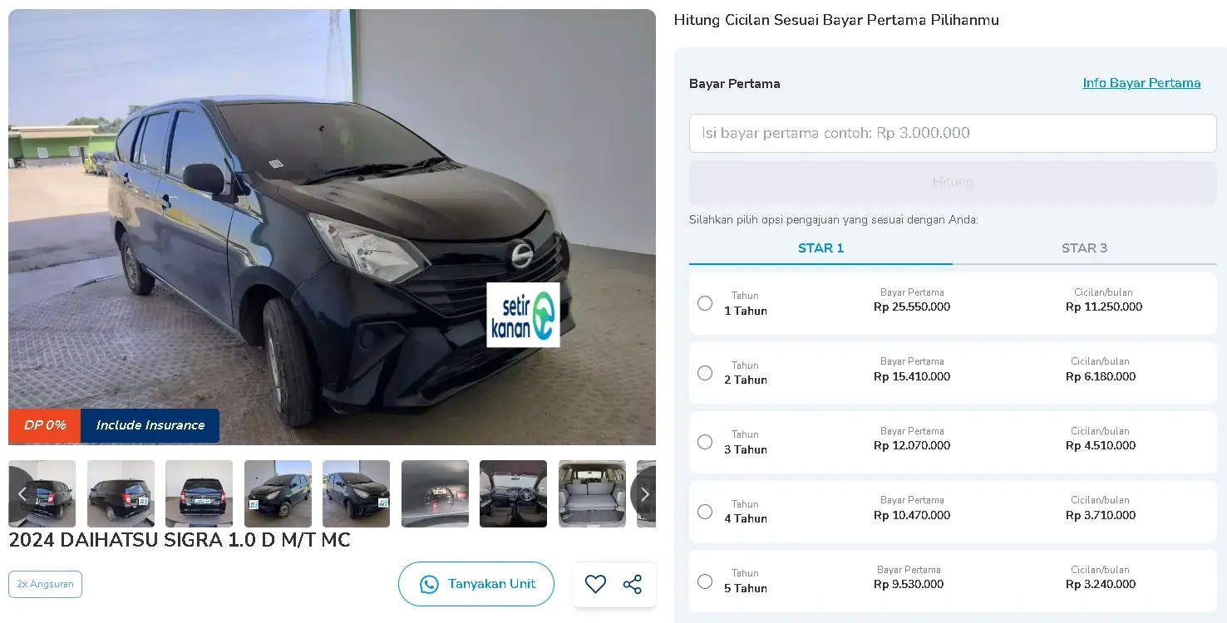Select the 3 Tahun radio option
Viewport: 1227px width, 623px height.
coord(705,442)
